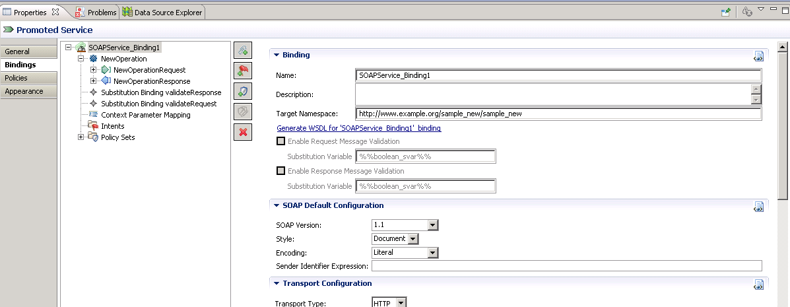
Task: Open the SOAP Version dropdown
Action: tap(432, 225)
